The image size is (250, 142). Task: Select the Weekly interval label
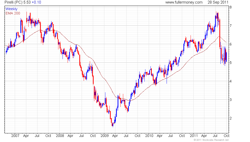[x=11, y=9]
